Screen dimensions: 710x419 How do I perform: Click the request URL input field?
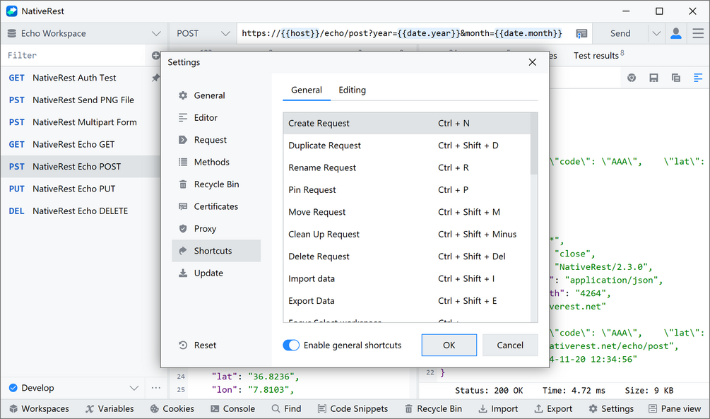coord(404,33)
